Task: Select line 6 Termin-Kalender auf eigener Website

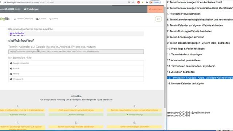Action: coord(195,25)
